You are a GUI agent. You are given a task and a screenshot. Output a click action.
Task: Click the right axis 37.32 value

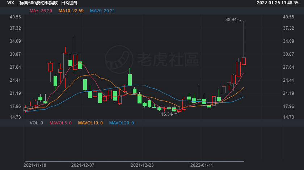[288, 28]
